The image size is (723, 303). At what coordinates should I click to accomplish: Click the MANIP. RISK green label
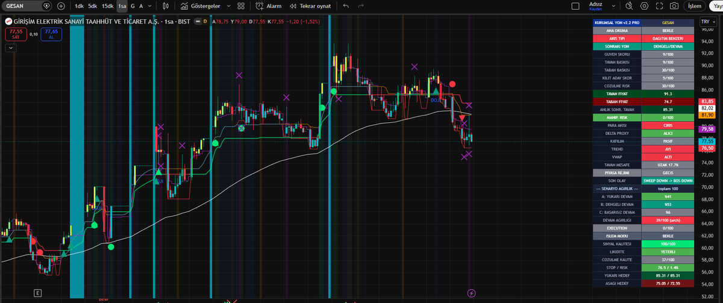tap(617, 117)
